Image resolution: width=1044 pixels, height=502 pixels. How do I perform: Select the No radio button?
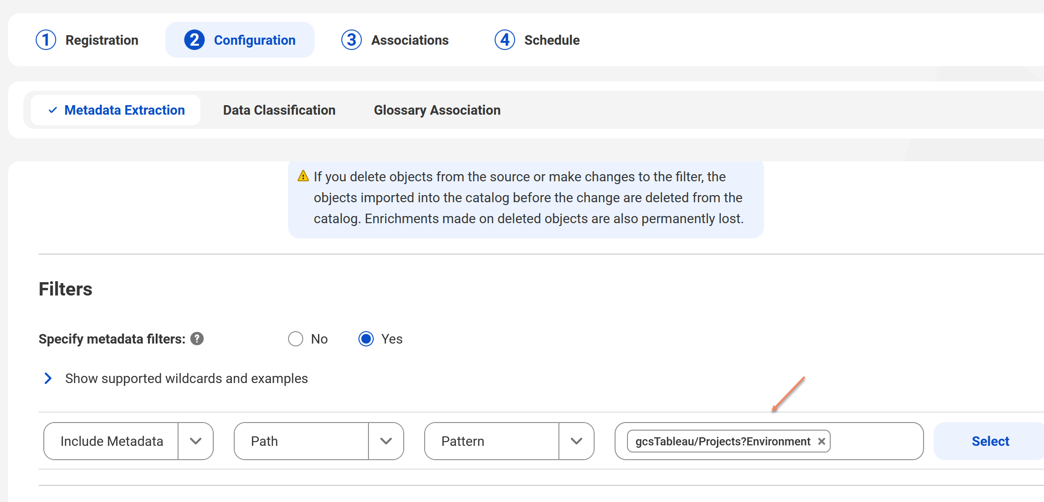coord(296,339)
